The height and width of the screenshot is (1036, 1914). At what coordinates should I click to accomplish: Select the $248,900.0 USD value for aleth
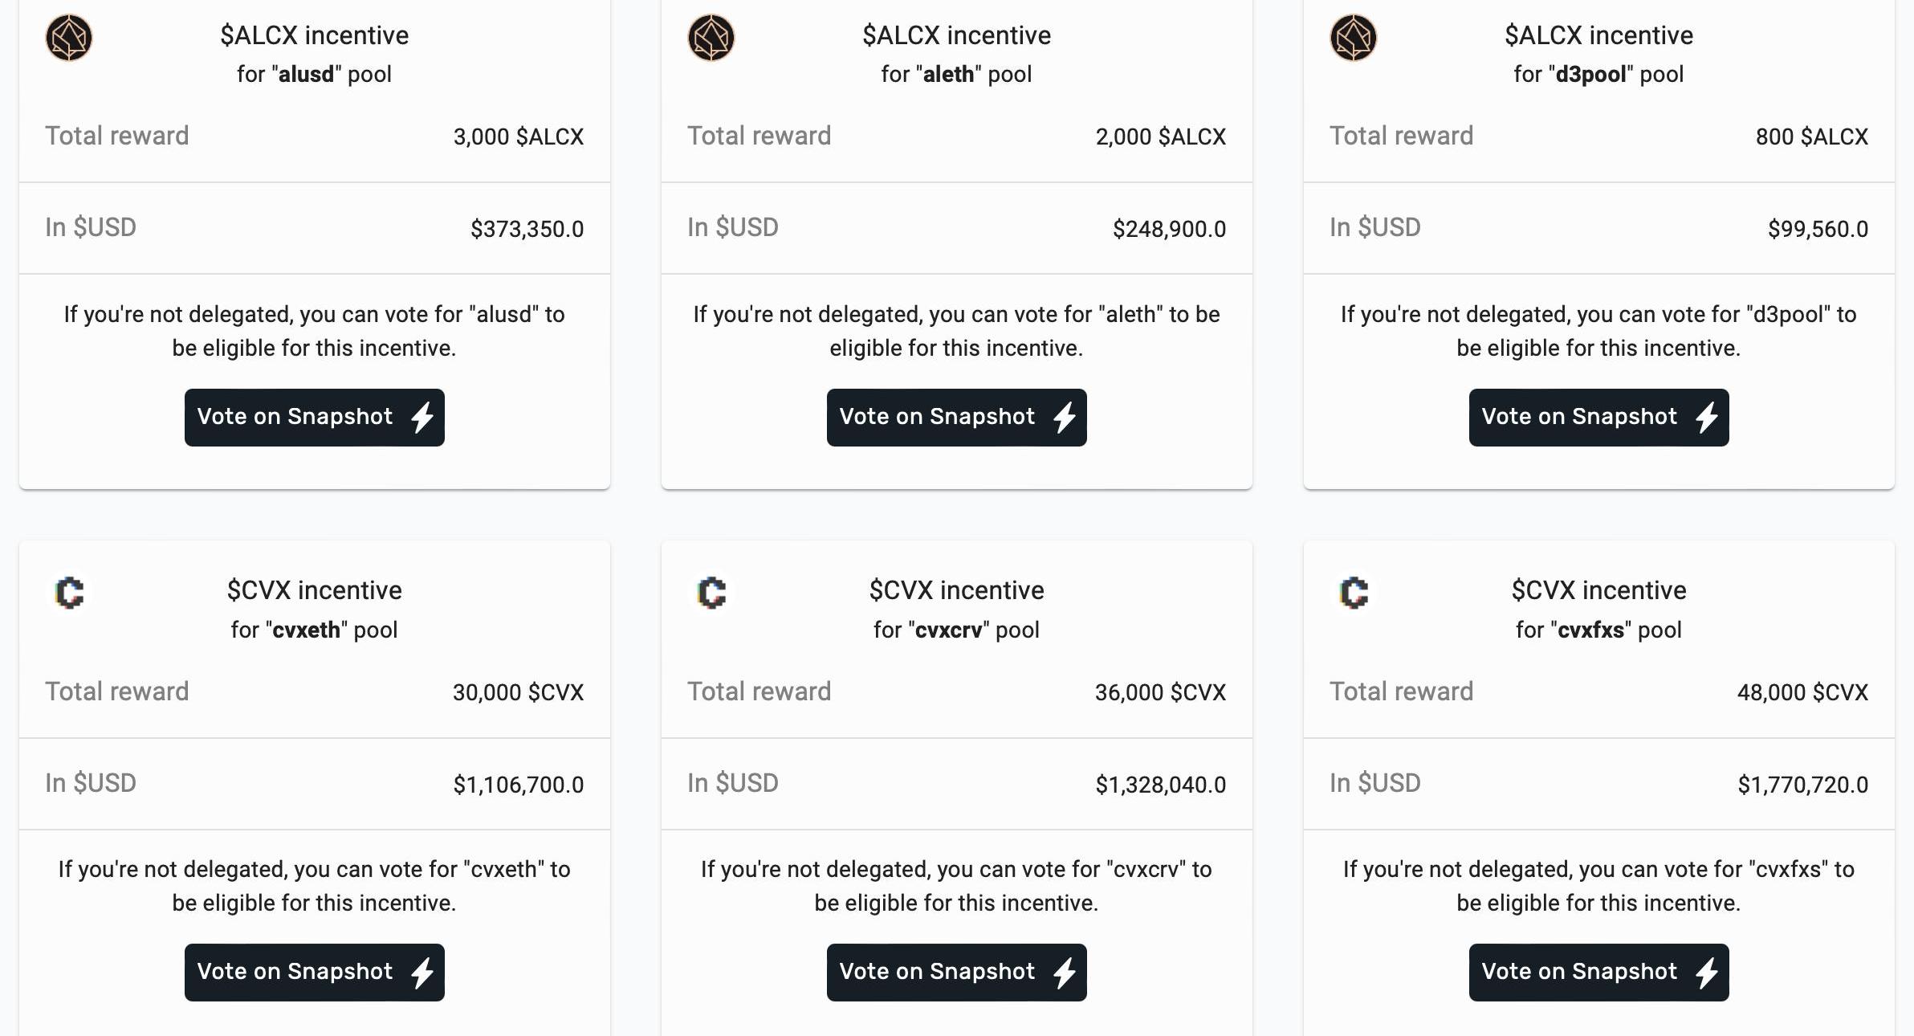pyautogui.click(x=1169, y=229)
